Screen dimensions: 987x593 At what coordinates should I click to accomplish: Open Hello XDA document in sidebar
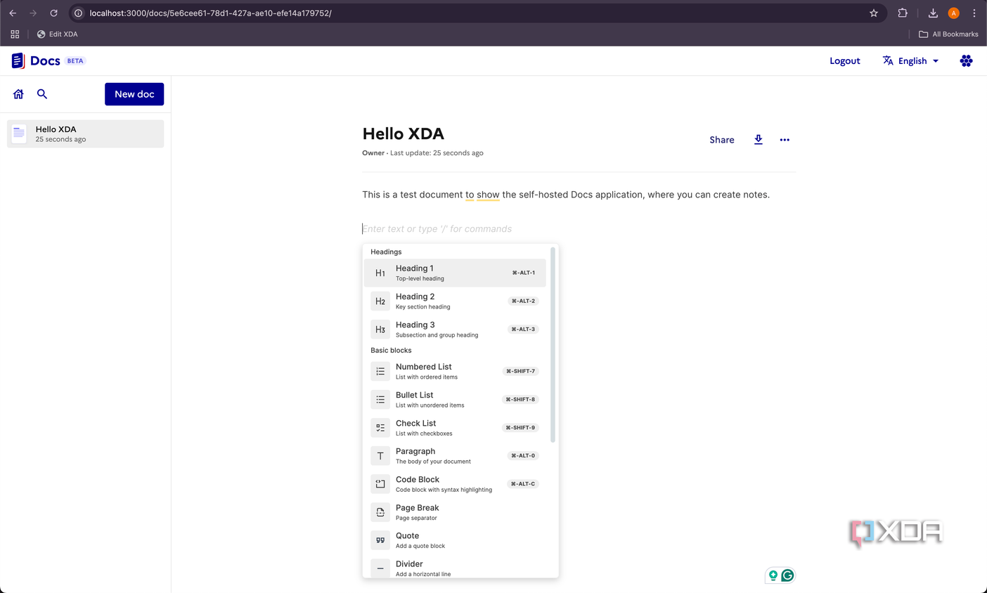[x=85, y=133]
